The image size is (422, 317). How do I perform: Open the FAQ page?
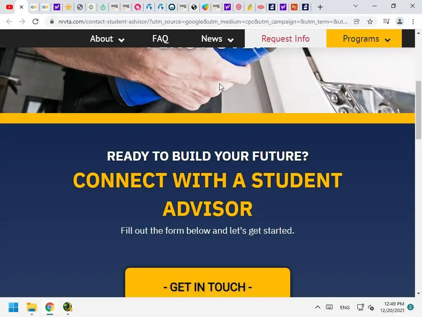[160, 39]
